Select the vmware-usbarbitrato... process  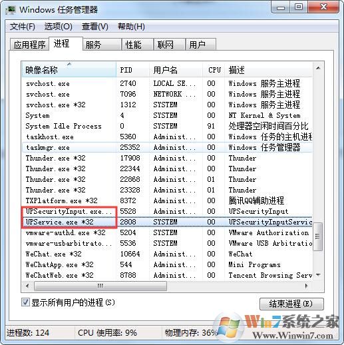coord(167,243)
